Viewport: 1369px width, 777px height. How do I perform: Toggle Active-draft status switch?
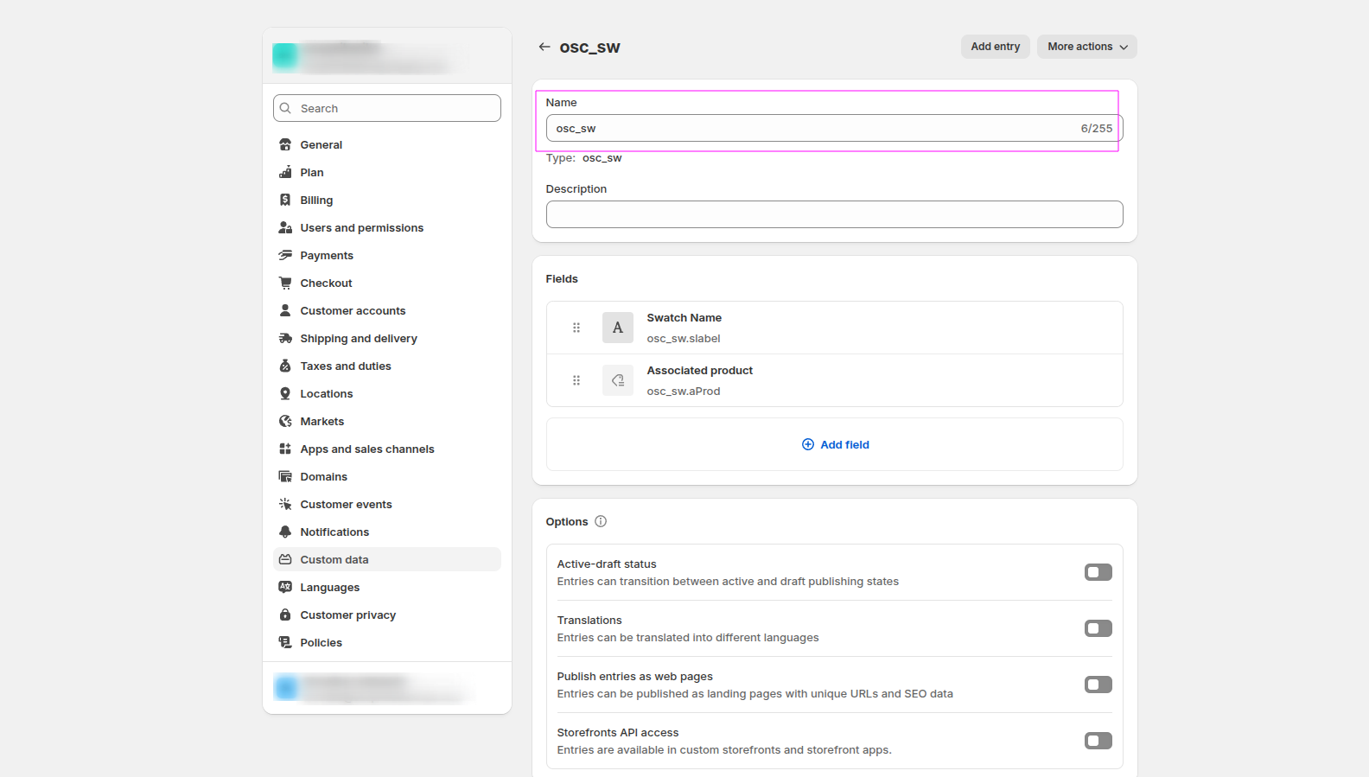coord(1098,572)
